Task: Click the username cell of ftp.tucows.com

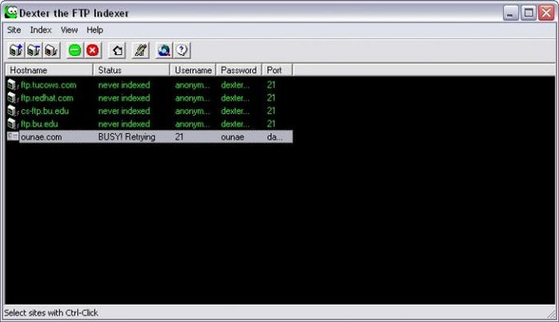Action: click(x=192, y=85)
